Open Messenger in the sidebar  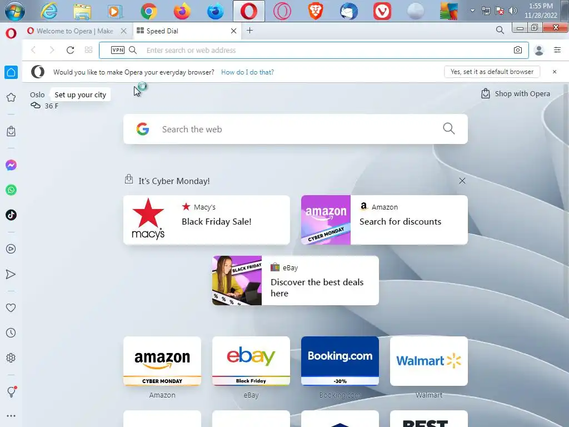[x=11, y=165]
